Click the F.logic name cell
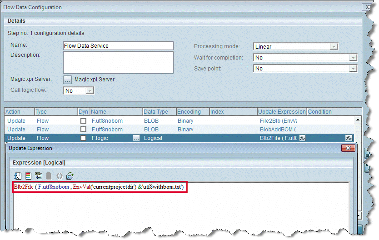 coord(100,138)
